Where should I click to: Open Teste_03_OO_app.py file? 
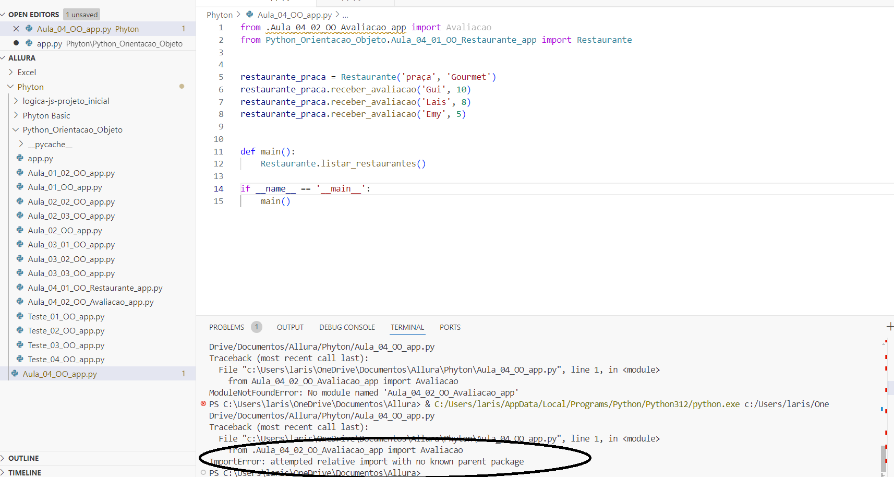66,345
